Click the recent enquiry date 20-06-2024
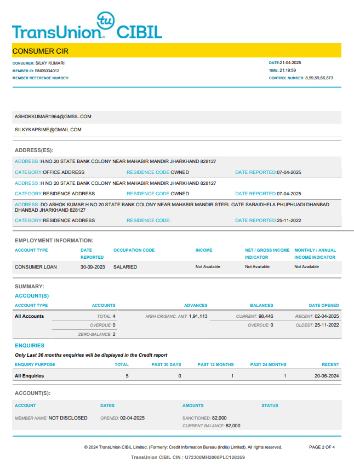 click(327, 376)
